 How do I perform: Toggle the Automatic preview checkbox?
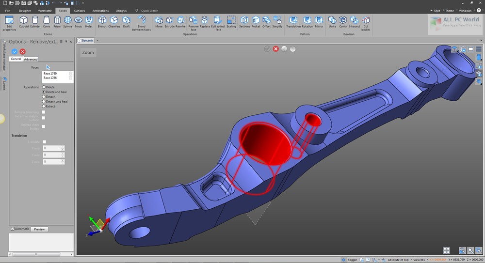(13, 229)
